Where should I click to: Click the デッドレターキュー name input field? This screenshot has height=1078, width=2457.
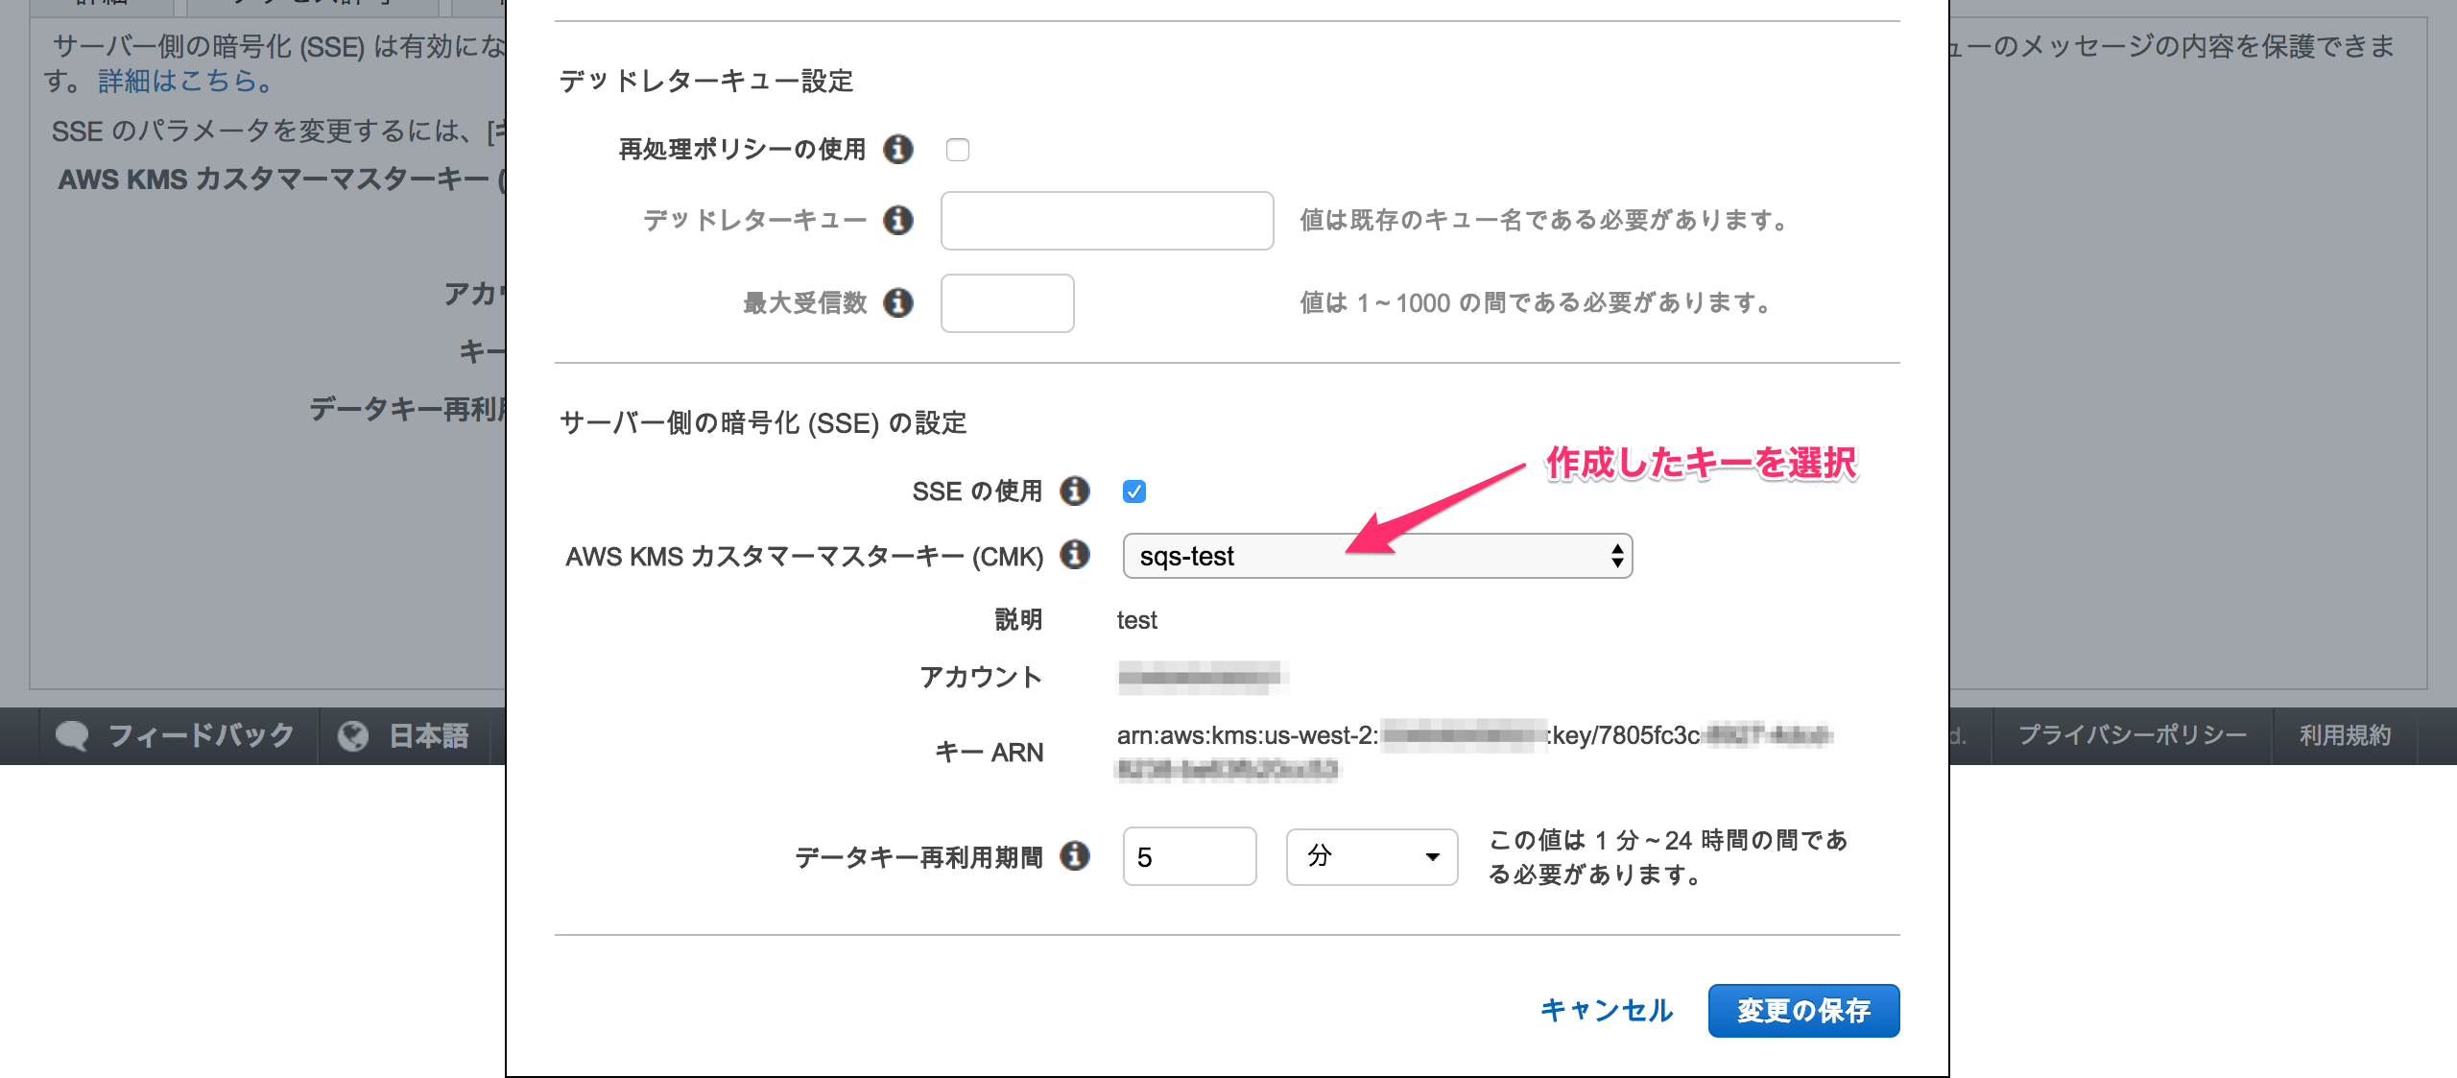(1108, 221)
